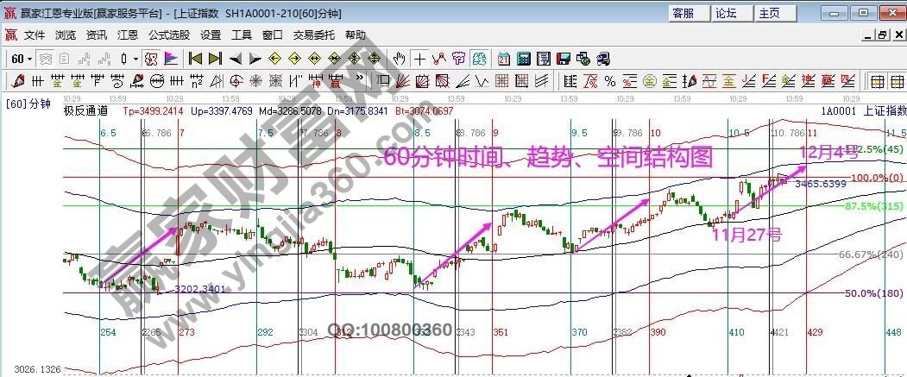Open the calendar icon in toolbar

pos(503,59)
